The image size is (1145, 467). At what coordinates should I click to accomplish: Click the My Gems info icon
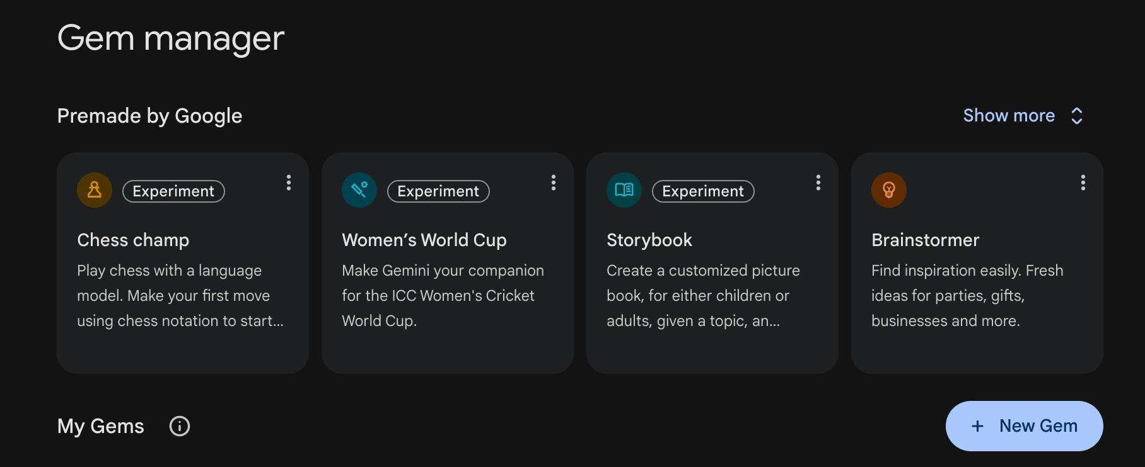180,426
